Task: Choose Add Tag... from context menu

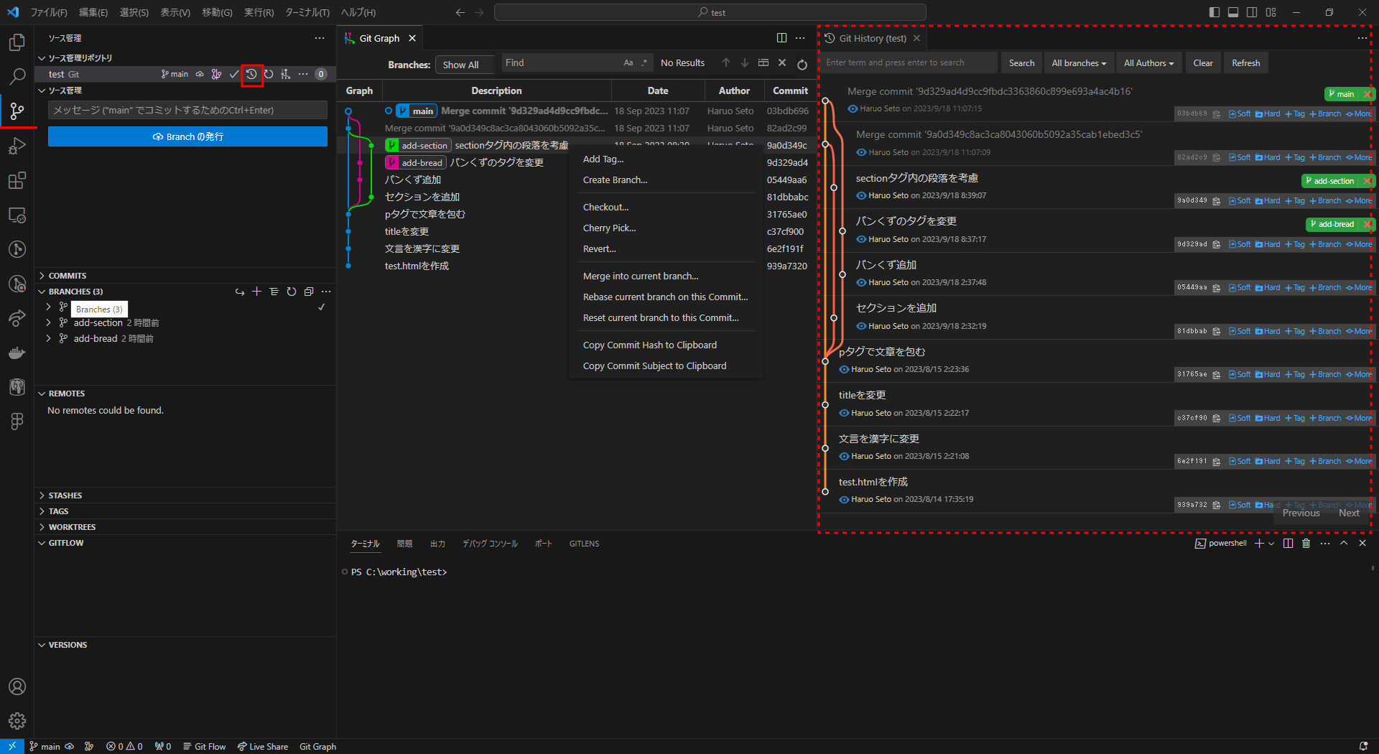Action: [x=666, y=159]
